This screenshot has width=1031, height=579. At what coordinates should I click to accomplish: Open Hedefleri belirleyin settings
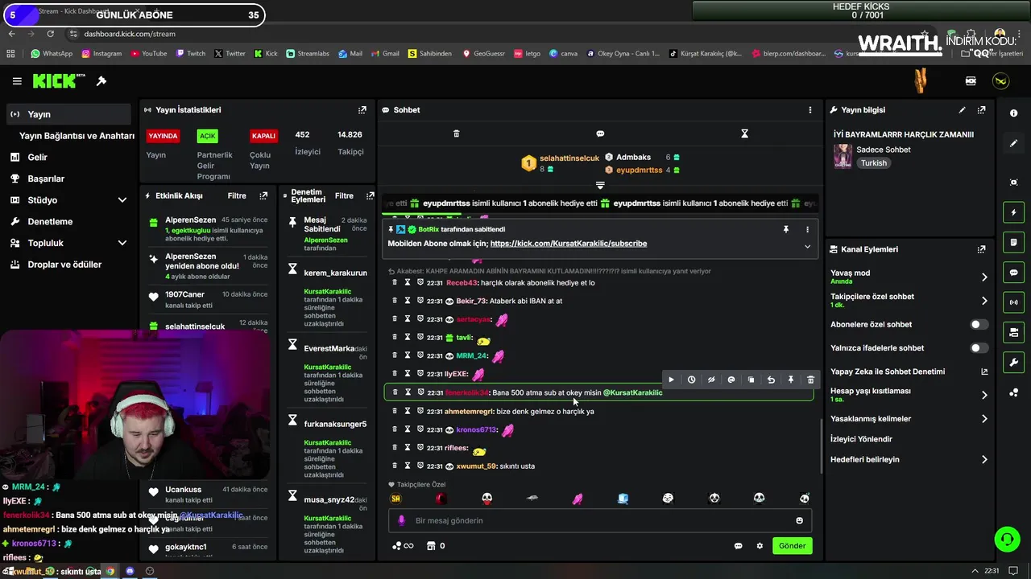[909, 460]
